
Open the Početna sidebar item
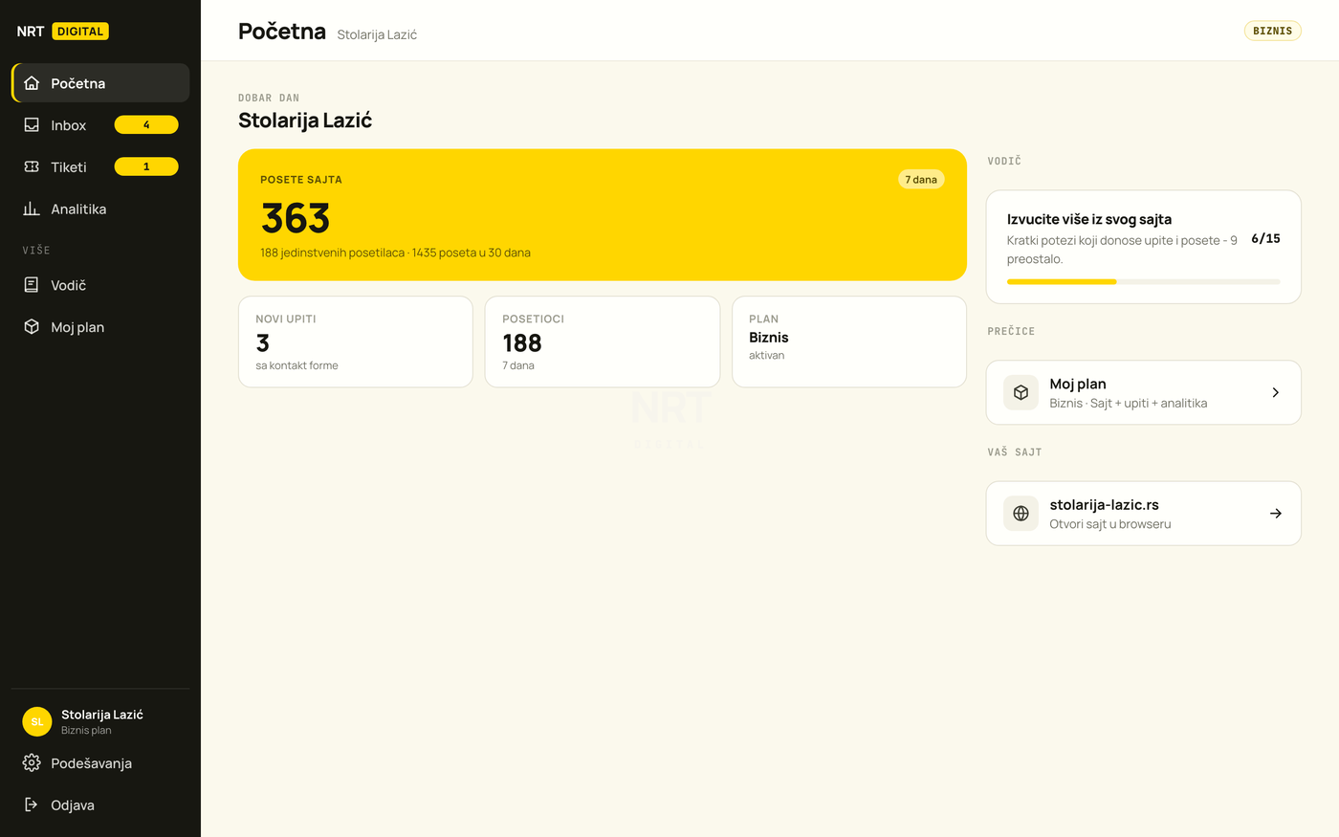[x=100, y=83]
